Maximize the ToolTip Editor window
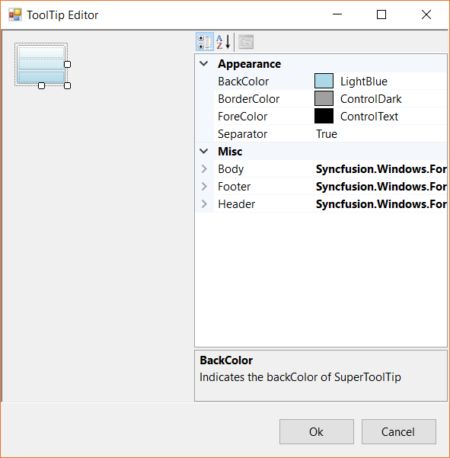The image size is (450, 458). [381, 14]
